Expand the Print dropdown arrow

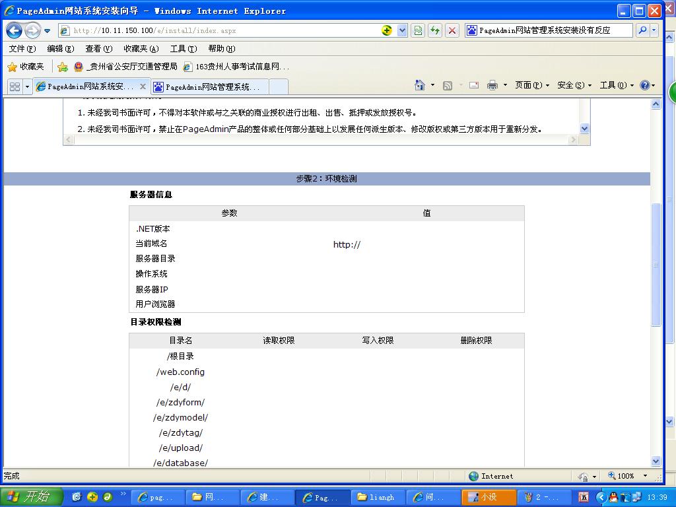(x=505, y=85)
